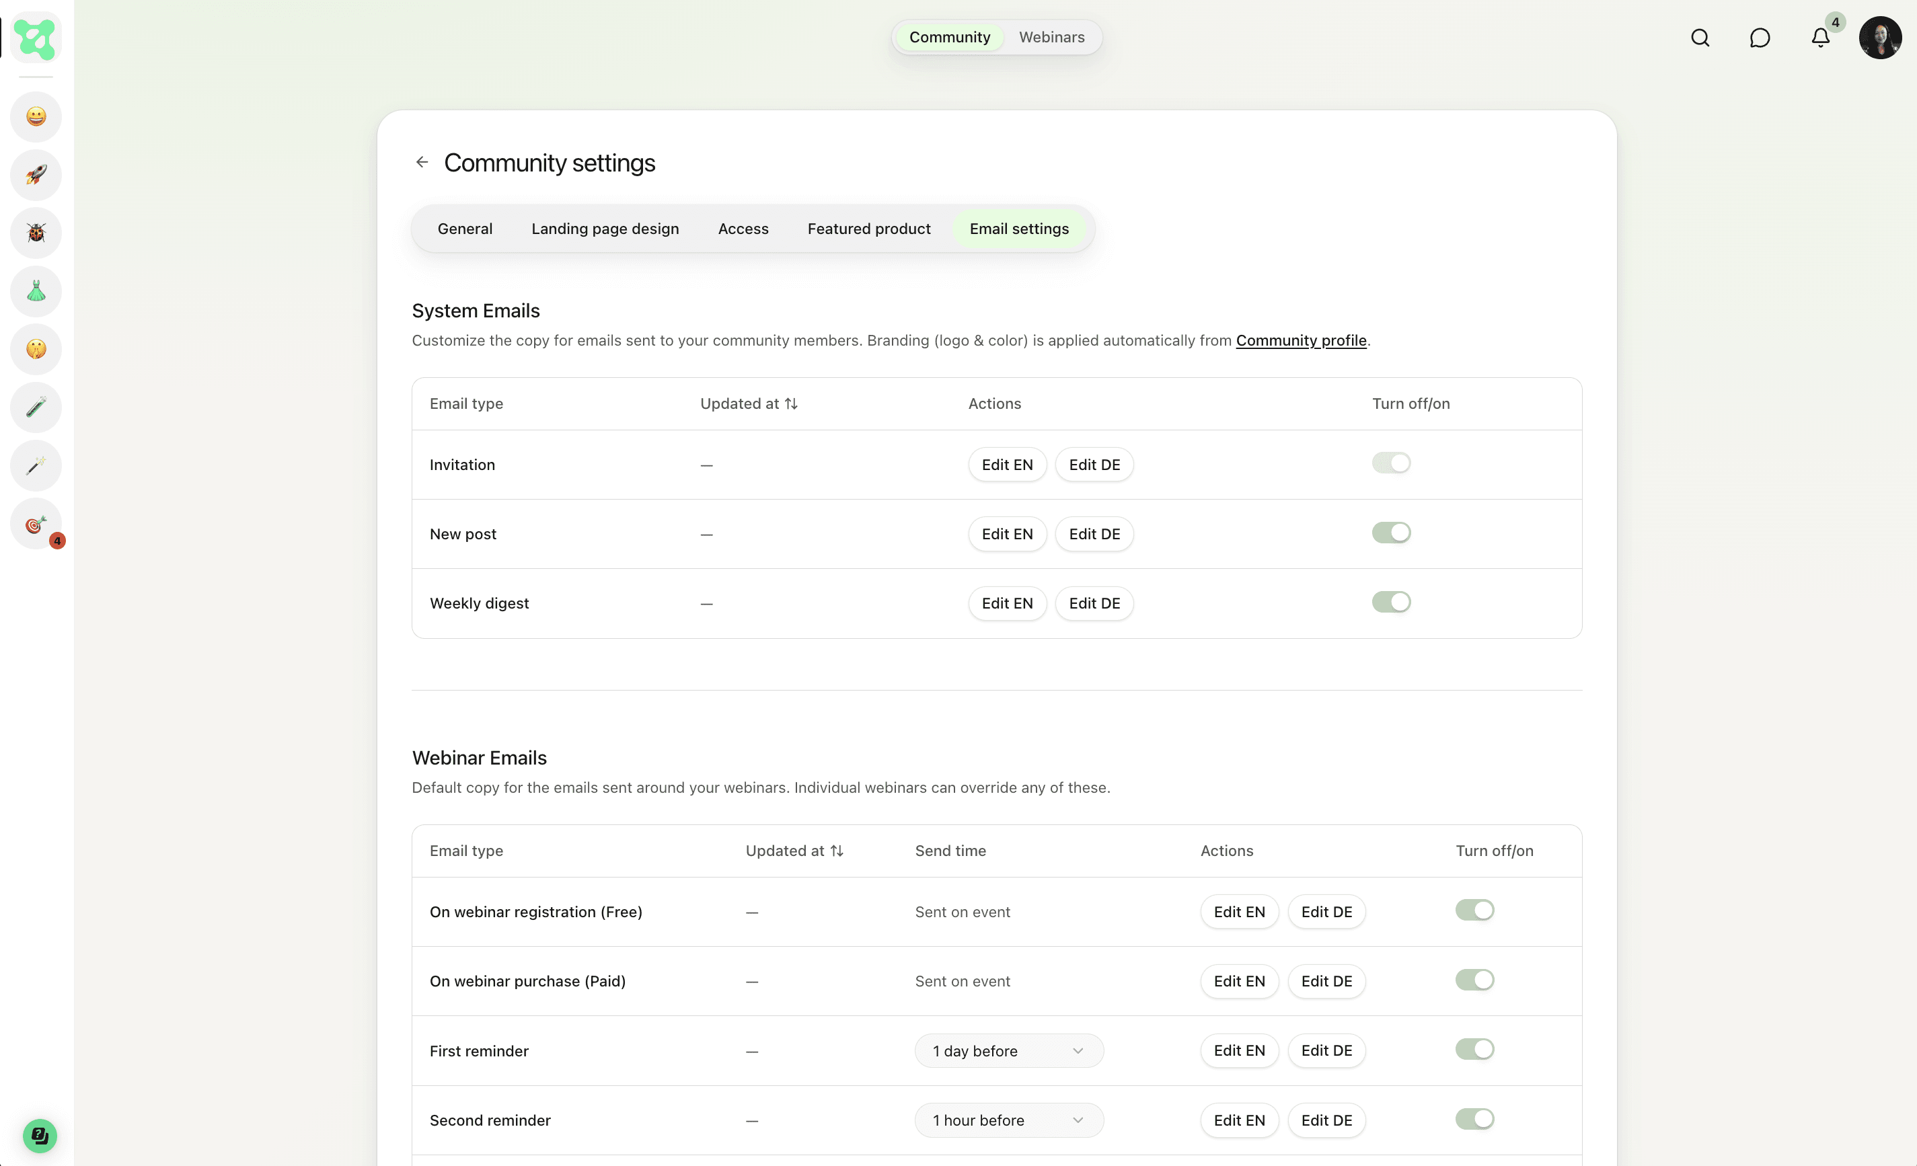The height and width of the screenshot is (1166, 1917).
Task: Switch to the Access tab
Action: (743, 229)
